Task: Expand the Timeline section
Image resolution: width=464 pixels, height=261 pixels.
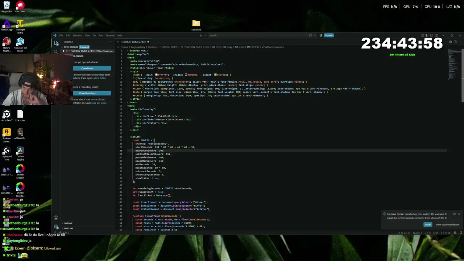Action: (68, 228)
